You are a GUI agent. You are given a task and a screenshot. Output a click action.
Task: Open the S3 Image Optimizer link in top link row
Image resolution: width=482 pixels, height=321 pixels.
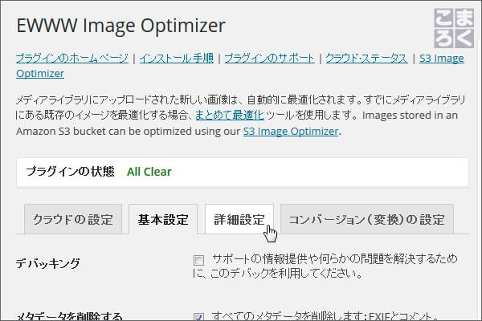point(442,59)
